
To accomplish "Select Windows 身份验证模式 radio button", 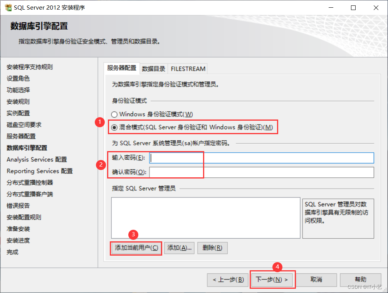I will coord(114,115).
